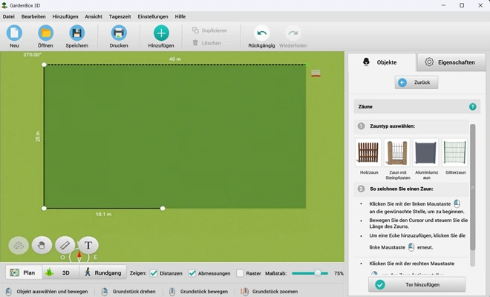
Task: Activate the ruler measuring tool
Action: (65, 244)
